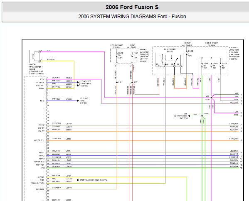
Task: Click the "FUSE 26 7.5A" label
Action: (121, 55)
